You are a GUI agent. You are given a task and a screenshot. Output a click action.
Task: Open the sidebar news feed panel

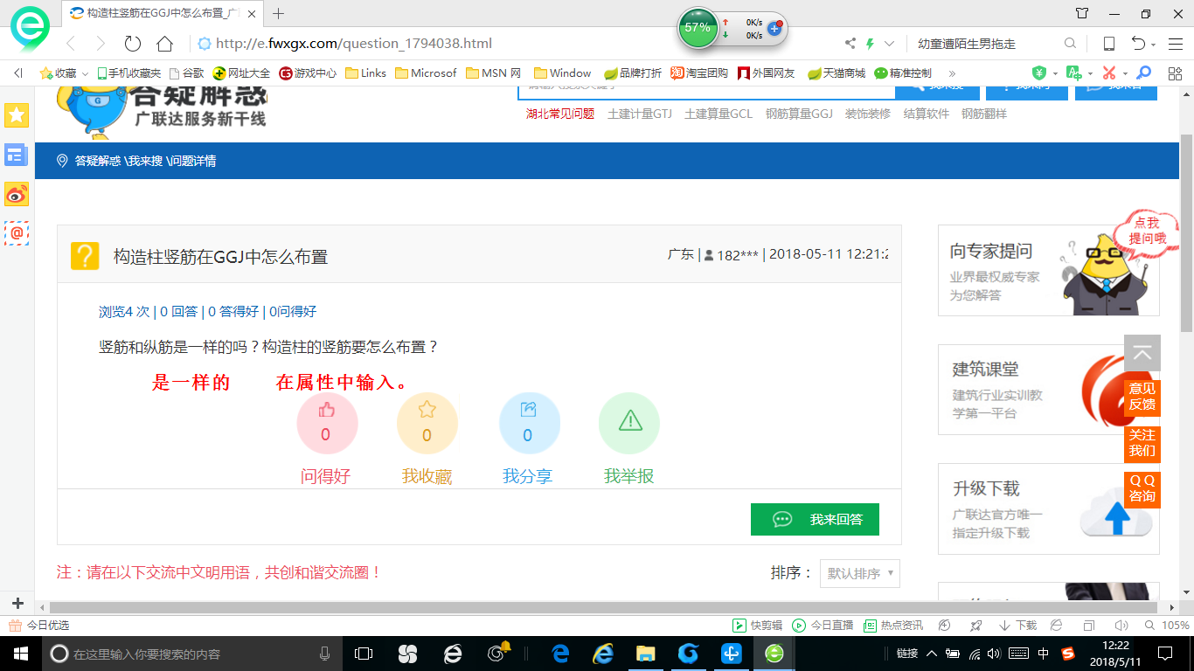point(17,155)
